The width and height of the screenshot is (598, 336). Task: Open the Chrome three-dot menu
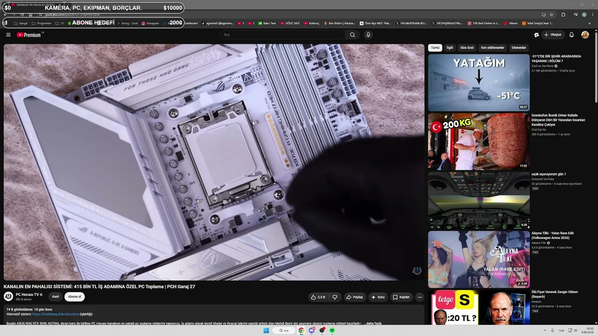point(592,14)
